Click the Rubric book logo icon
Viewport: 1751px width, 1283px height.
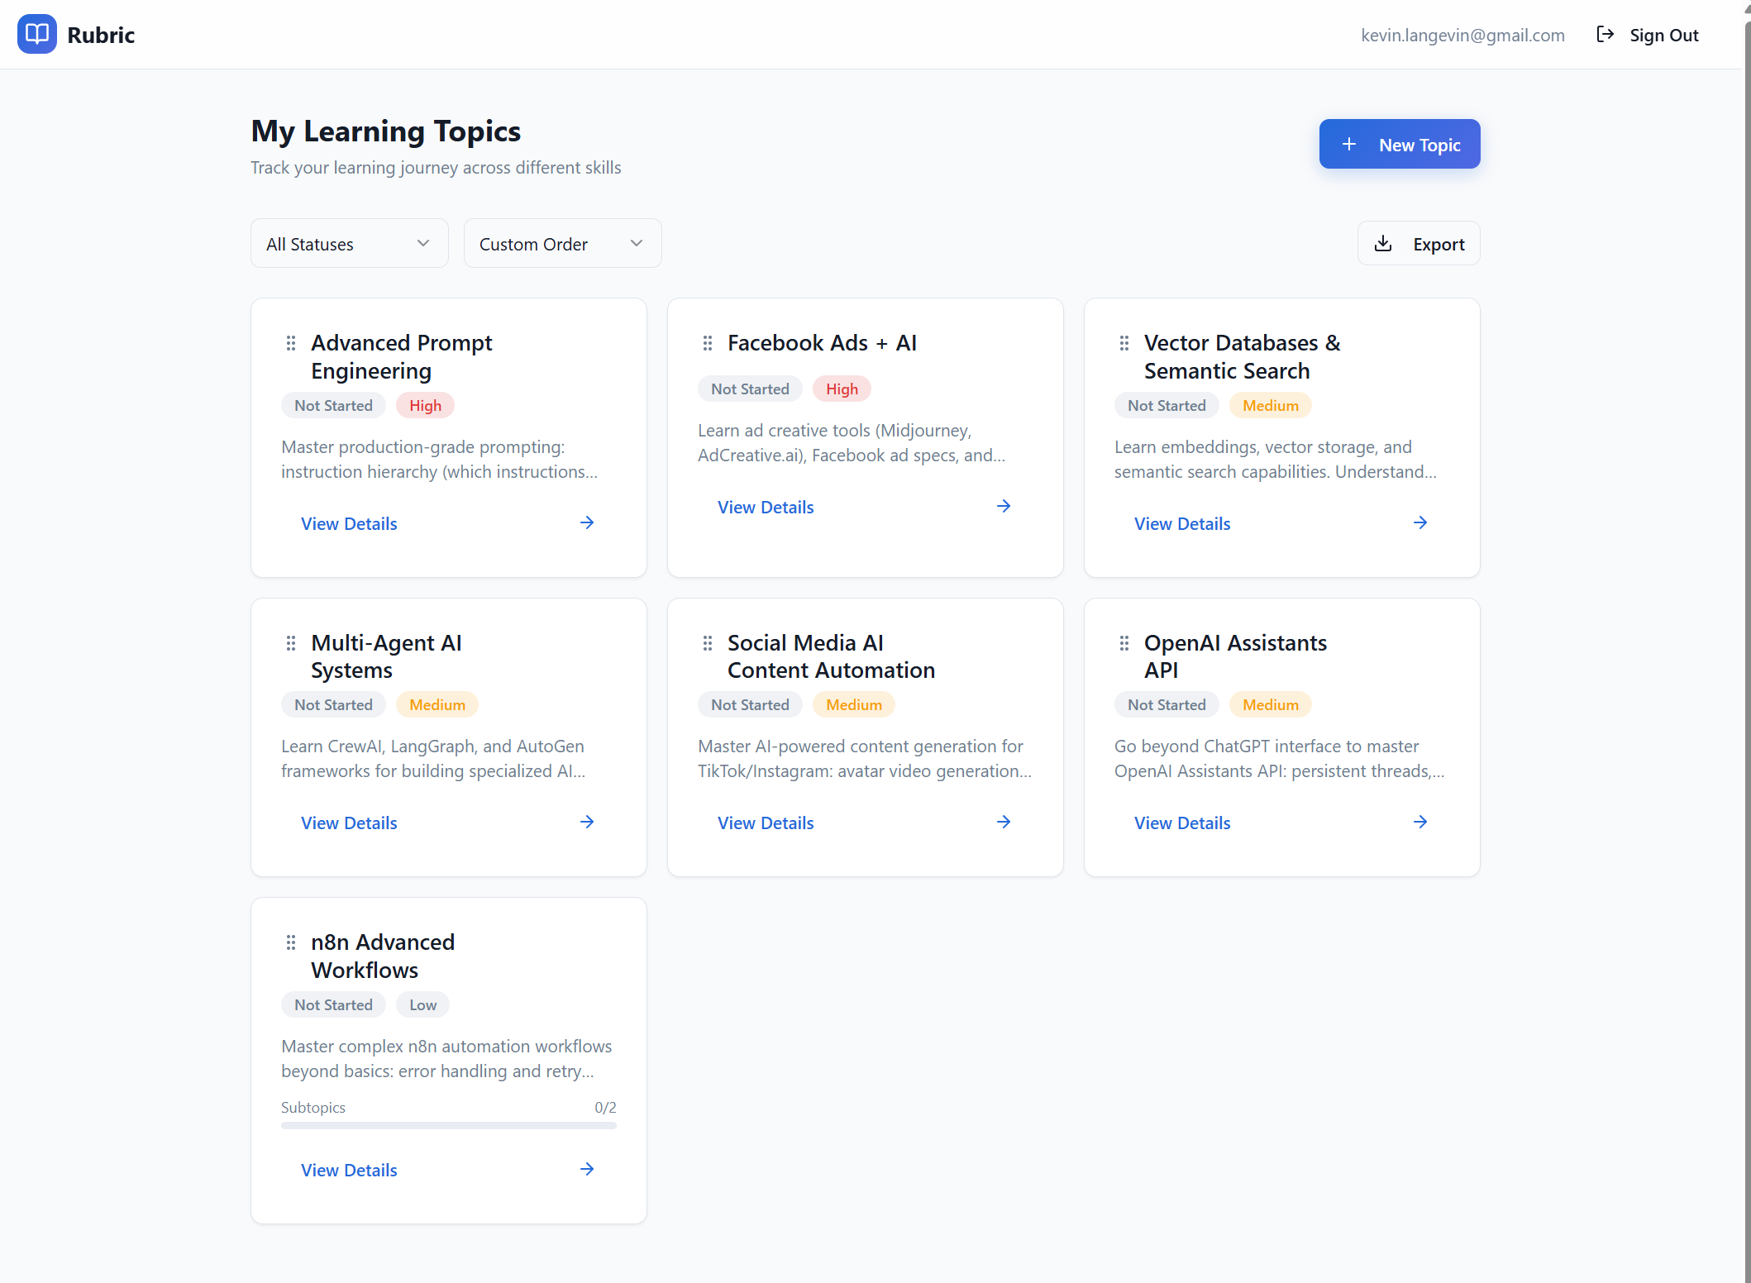pyautogui.click(x=36, y=34)
